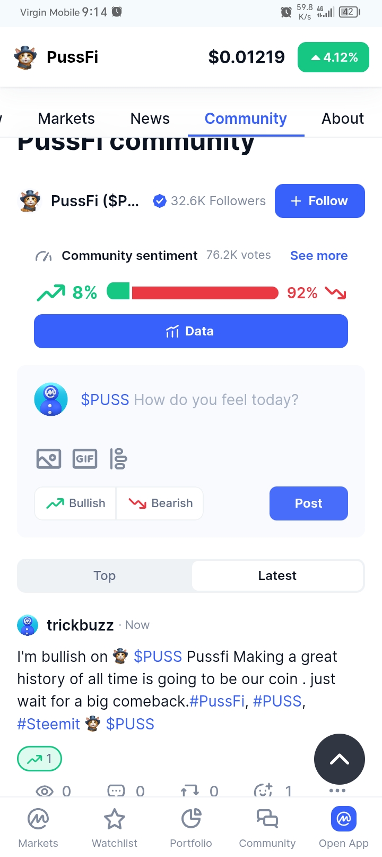Image resolution: width=382 pixels, height=857 pixels.
Task: Switch to the News tab
Action: click(150, 119)
